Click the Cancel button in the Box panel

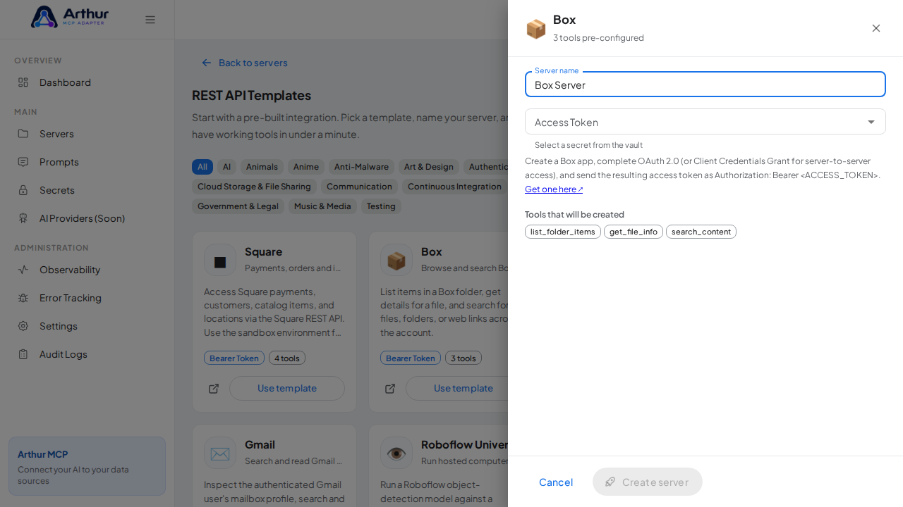pos(556,482)
